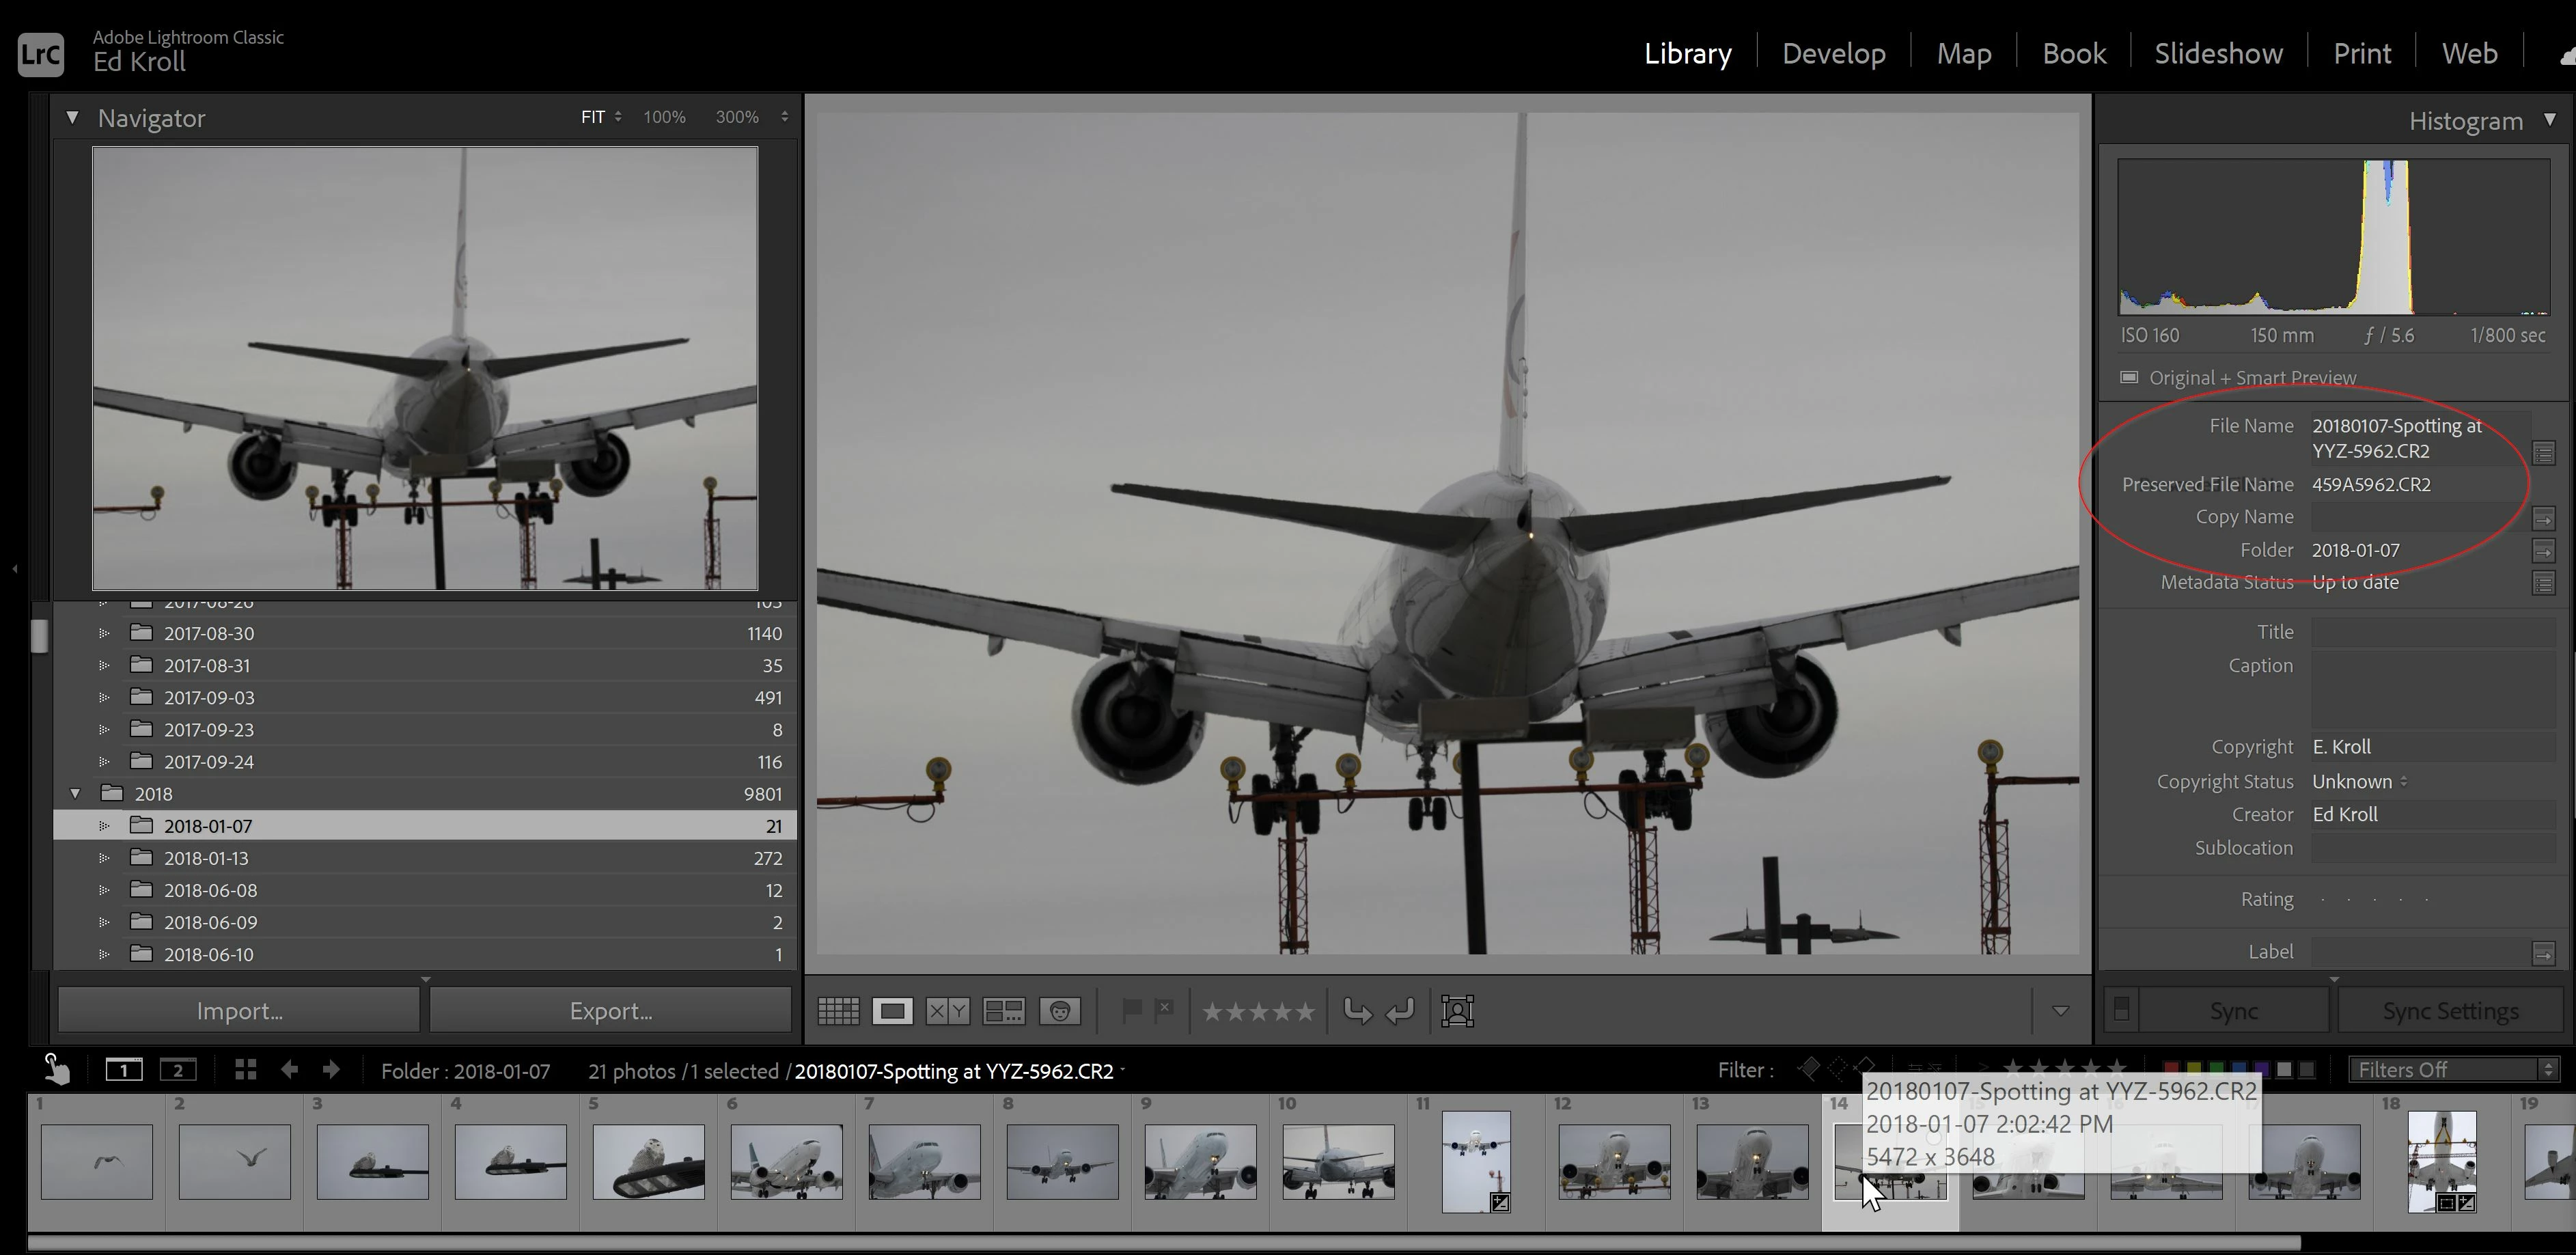Select Loupe view icon

892,1011
